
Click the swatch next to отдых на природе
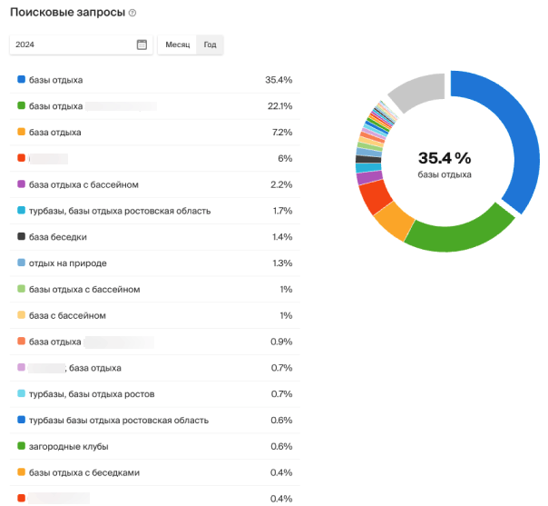pos(21,263)
